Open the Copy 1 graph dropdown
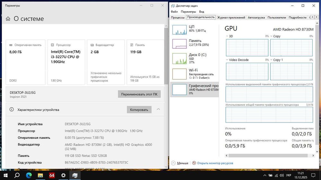321x180 pixels. coord(271,60)
